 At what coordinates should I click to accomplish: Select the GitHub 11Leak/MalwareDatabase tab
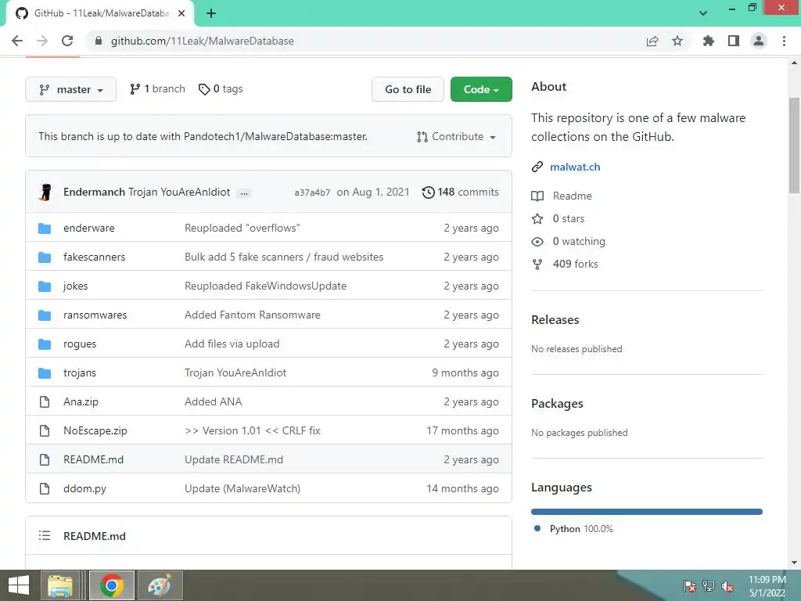pyautogui.click(x=100, y=14)
